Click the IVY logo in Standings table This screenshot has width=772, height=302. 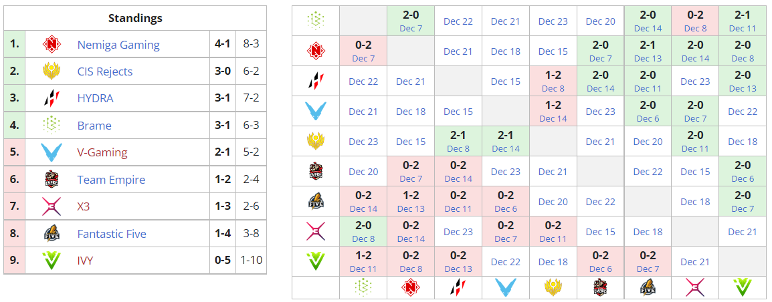[x=52, y=261]
